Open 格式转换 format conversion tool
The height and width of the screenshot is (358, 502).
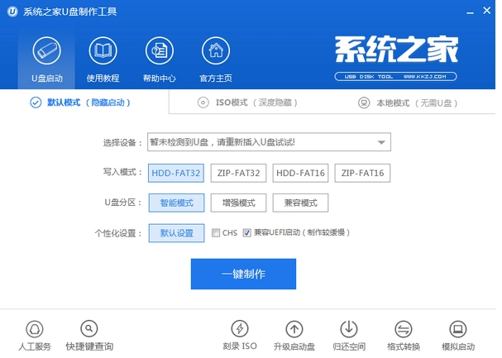coord(404,328)
